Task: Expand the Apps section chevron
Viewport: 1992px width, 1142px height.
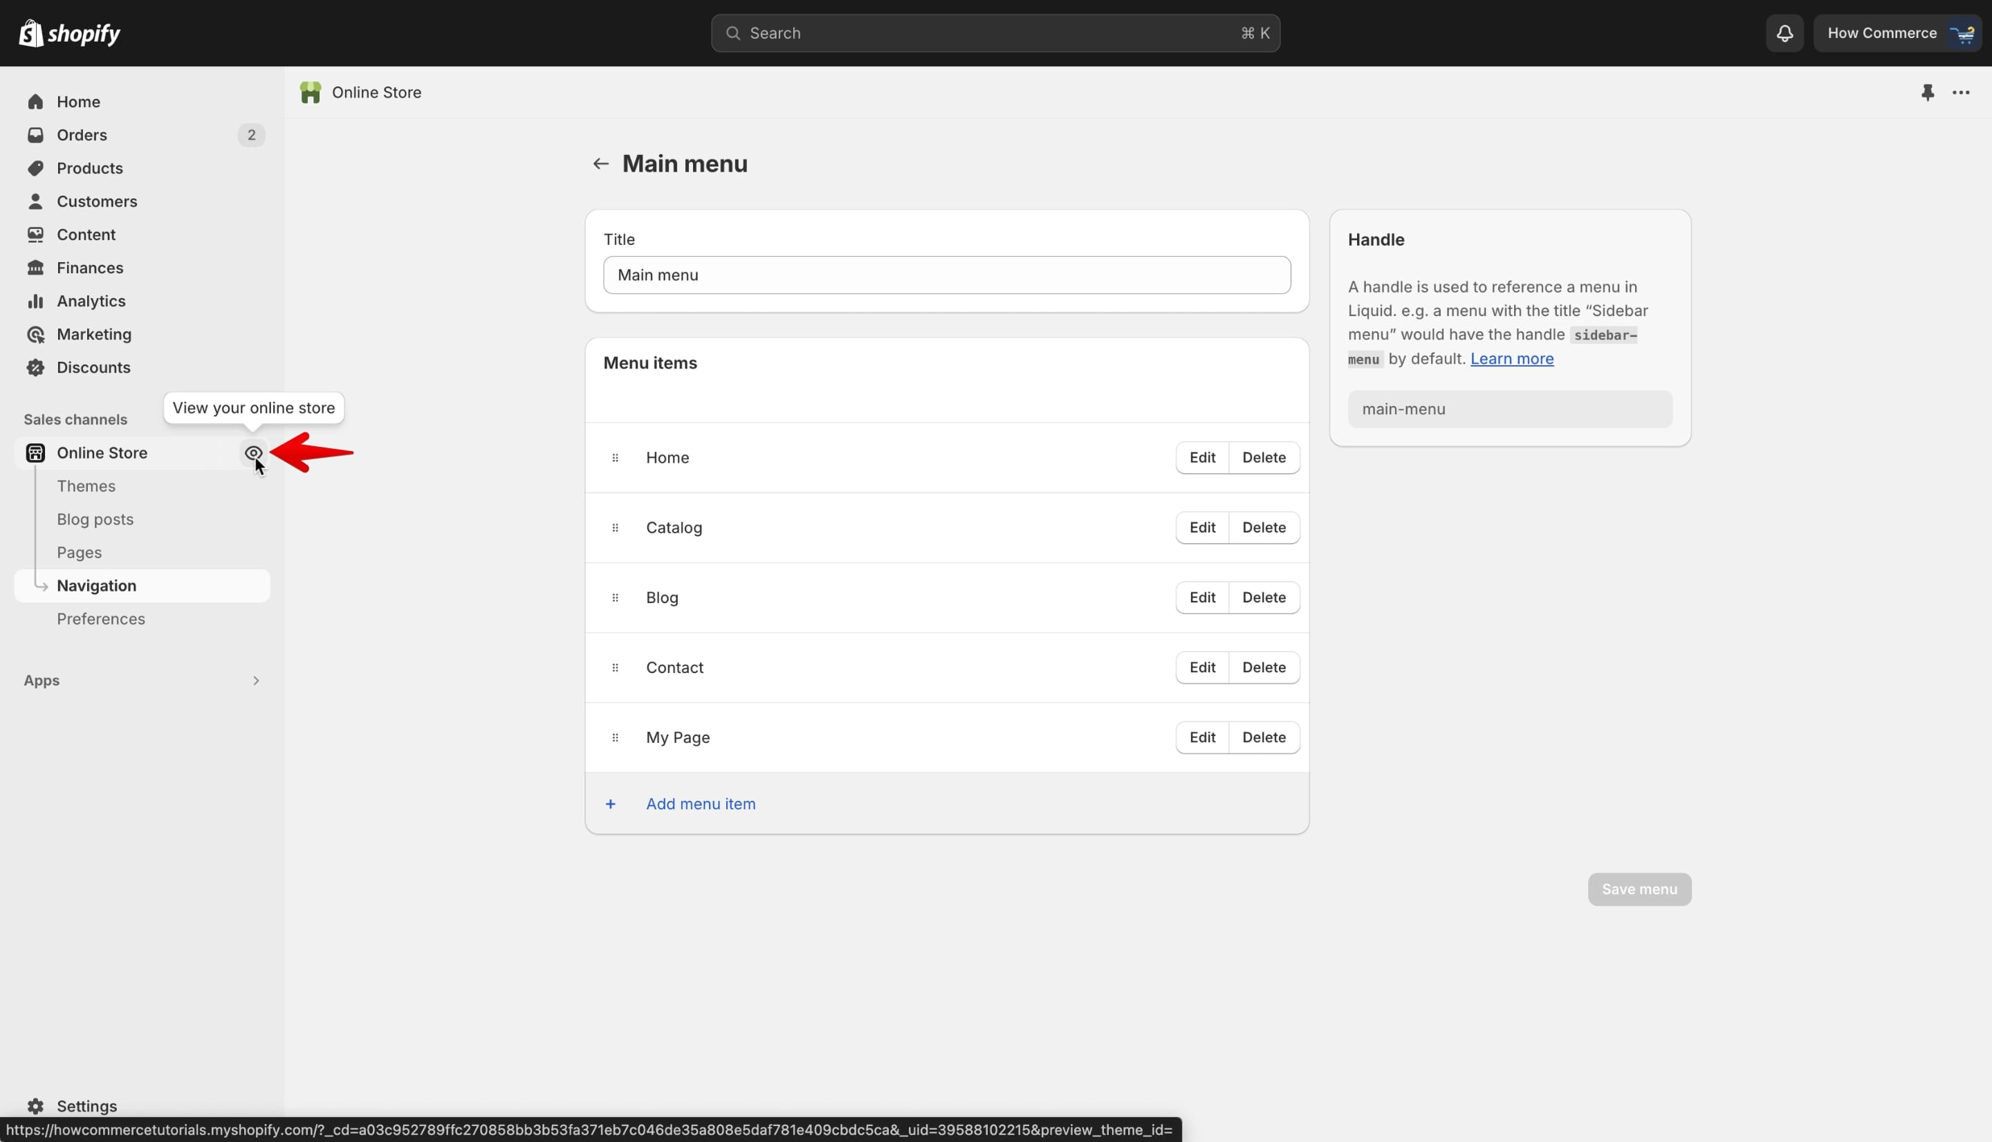Action: (256, 681)
